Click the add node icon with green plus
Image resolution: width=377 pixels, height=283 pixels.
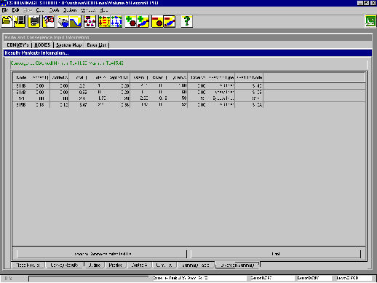(131, 21)
